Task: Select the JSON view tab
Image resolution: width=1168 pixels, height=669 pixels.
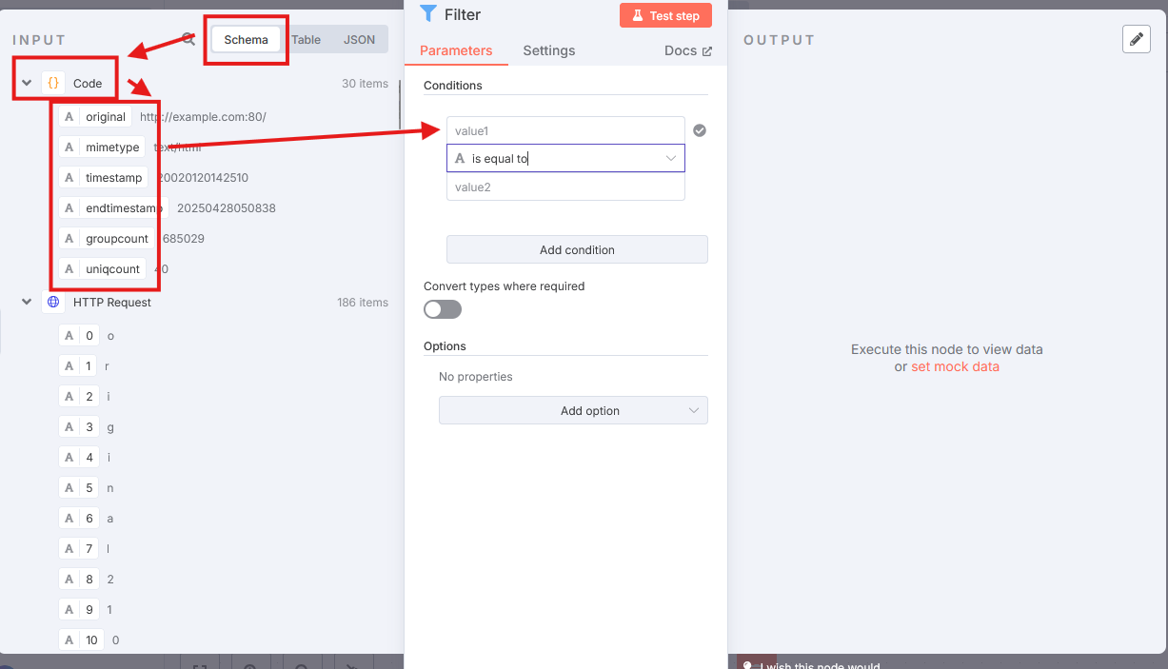Action: coord(360,40)
